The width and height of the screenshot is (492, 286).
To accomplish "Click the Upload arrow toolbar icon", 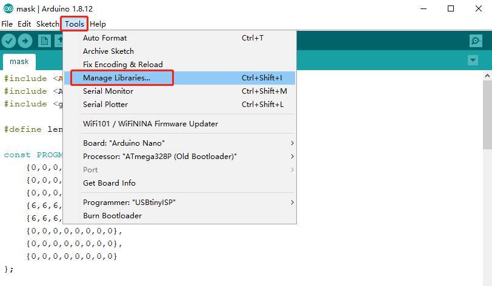I will point(25,41).
